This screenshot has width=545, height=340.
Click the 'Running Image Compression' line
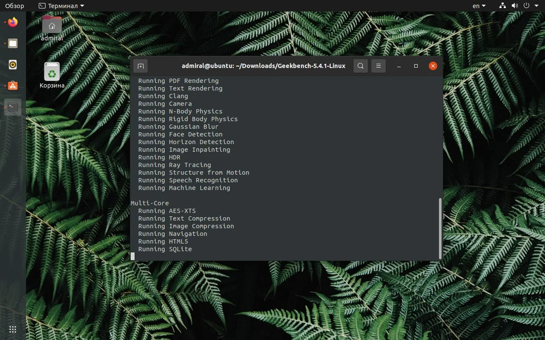186,226
